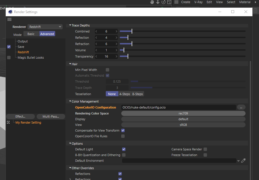Screen dimensions: 259x180
Task: Open the Render Settings hamburger menu
Action: pos(9,19)
